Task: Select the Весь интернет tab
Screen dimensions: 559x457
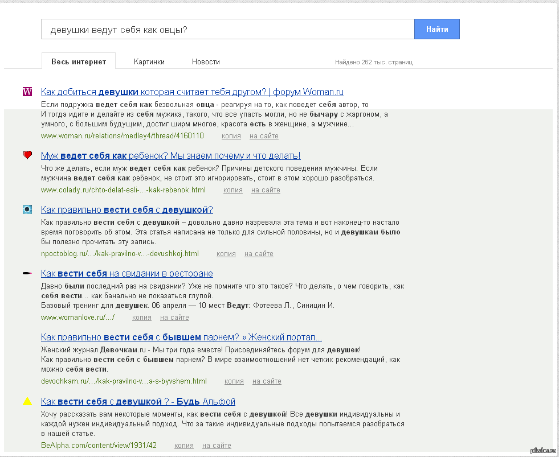Action: (x=79, y=61)
